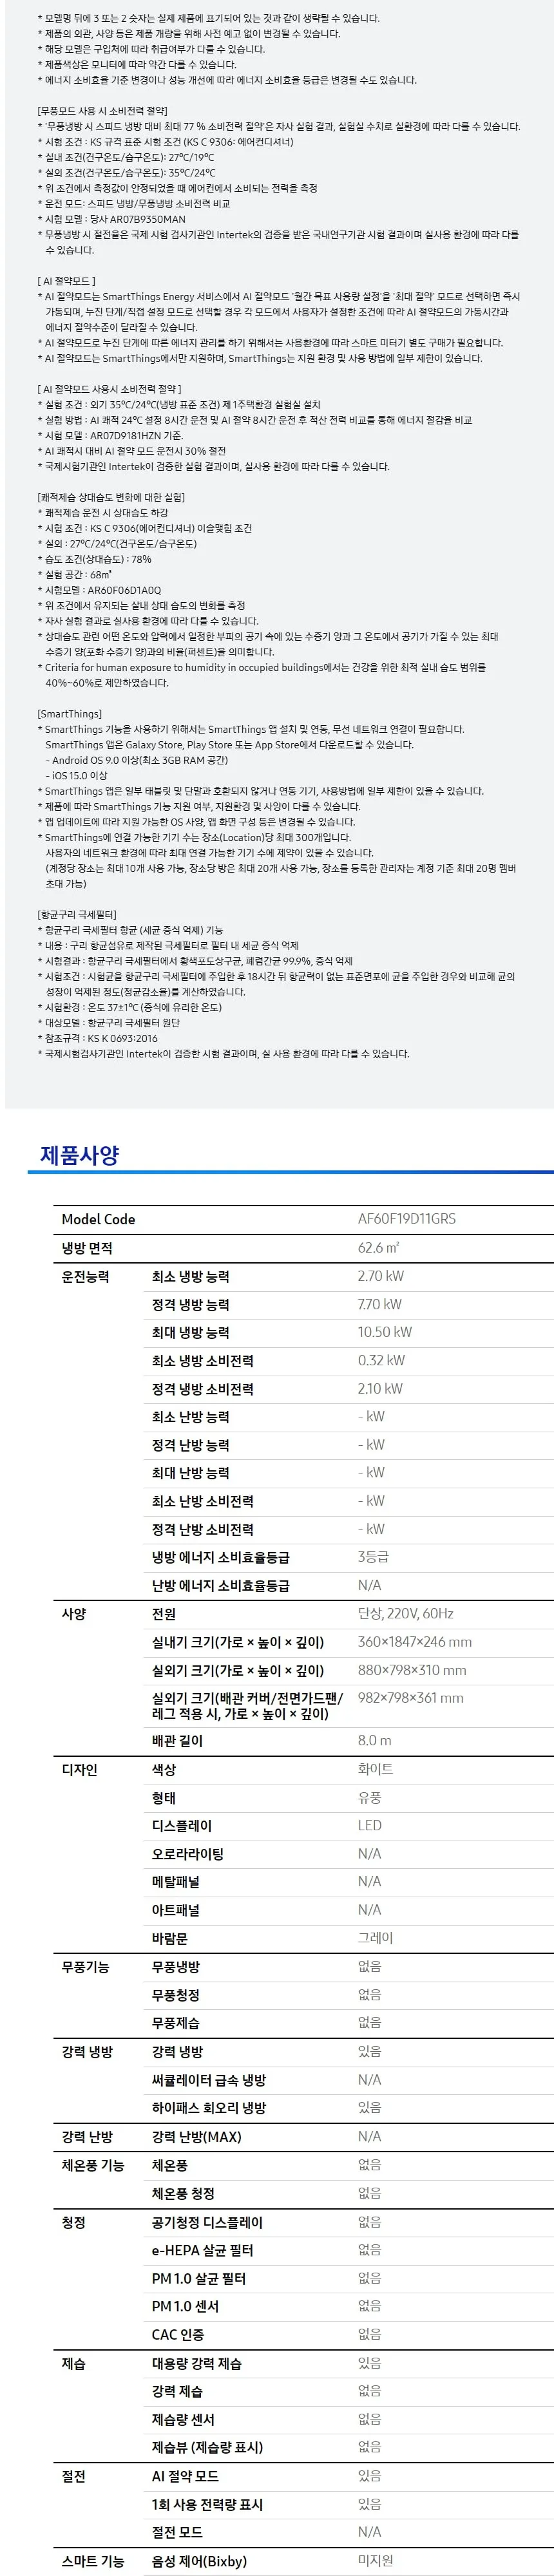The width and height of the screenshot is (554, 2576).
Task: Select the color value '화이트'
Action: coord(376,1769)
